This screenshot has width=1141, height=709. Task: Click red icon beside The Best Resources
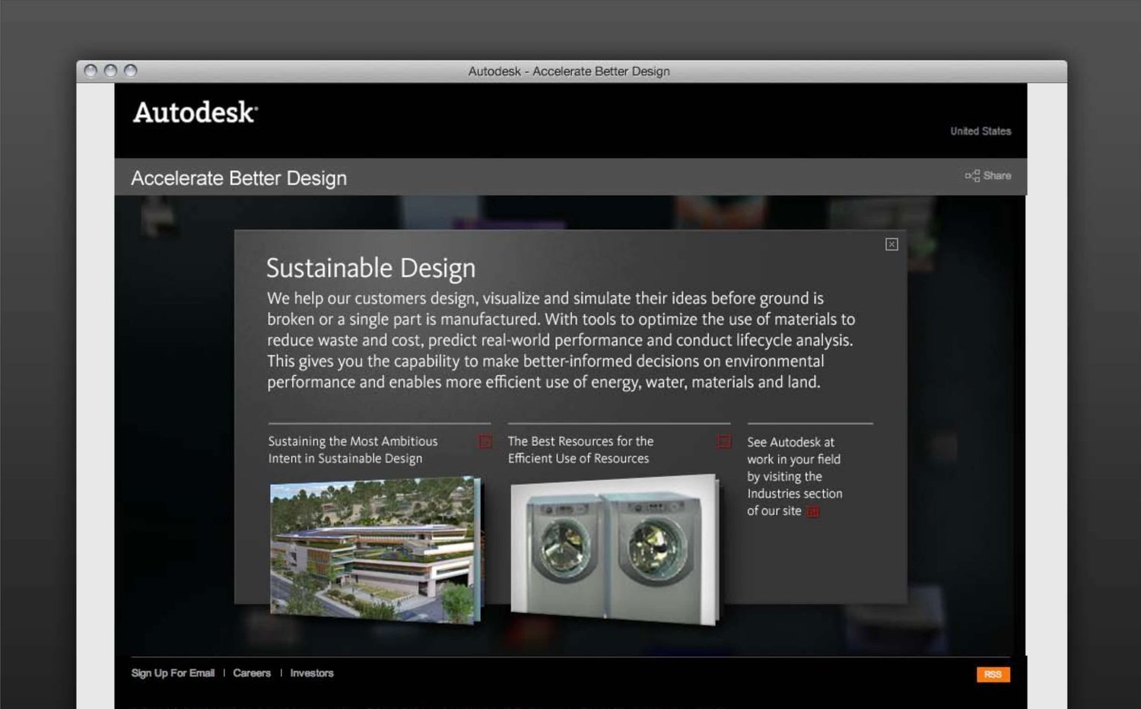pyautogui.click(x=725, y=441)
